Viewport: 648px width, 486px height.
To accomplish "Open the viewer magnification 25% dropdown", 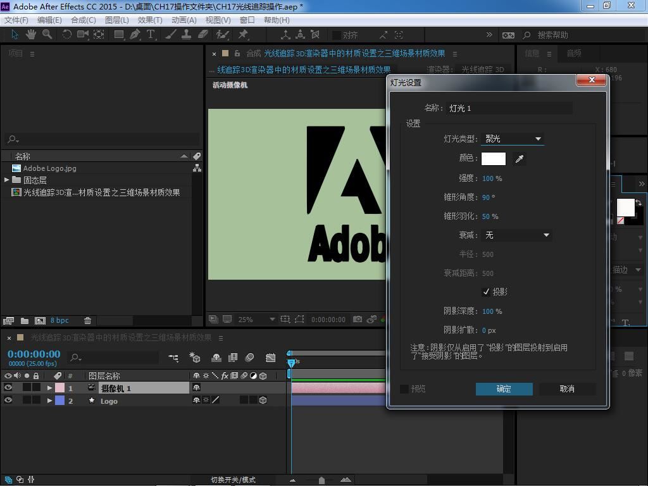I will click(256, 320).
